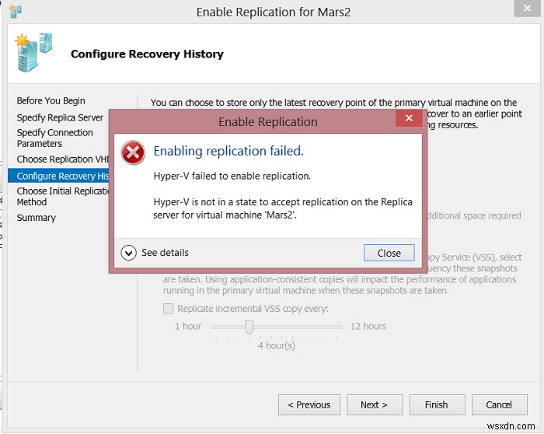
Task: Click the Previous button
Action: (309, 404)
